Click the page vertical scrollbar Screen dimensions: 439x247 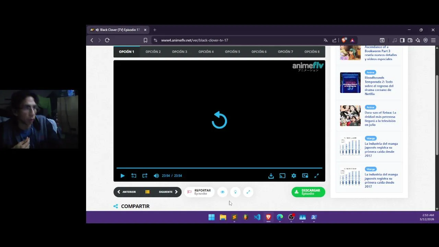pos(437,115)
